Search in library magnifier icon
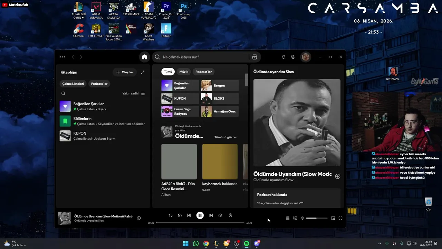The width and height of the screenshot is (442, 249). click(x=63, y=93)
